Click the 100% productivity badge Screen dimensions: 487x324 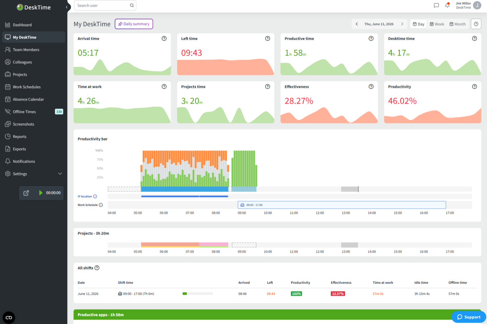point(296,294)
